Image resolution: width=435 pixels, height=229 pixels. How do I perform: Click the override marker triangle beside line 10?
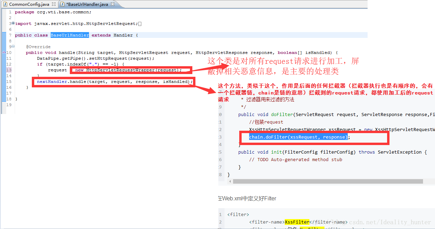pos(4,52)
